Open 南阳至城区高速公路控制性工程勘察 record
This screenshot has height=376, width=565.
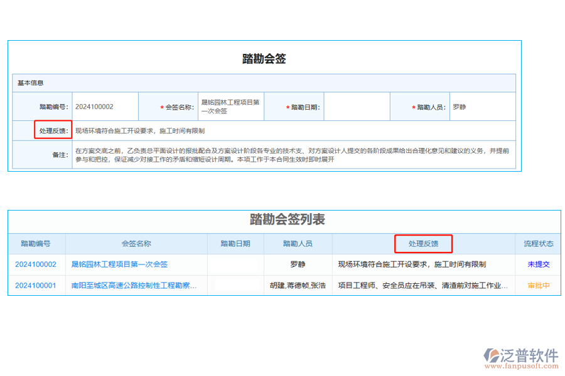coord(133,285)
